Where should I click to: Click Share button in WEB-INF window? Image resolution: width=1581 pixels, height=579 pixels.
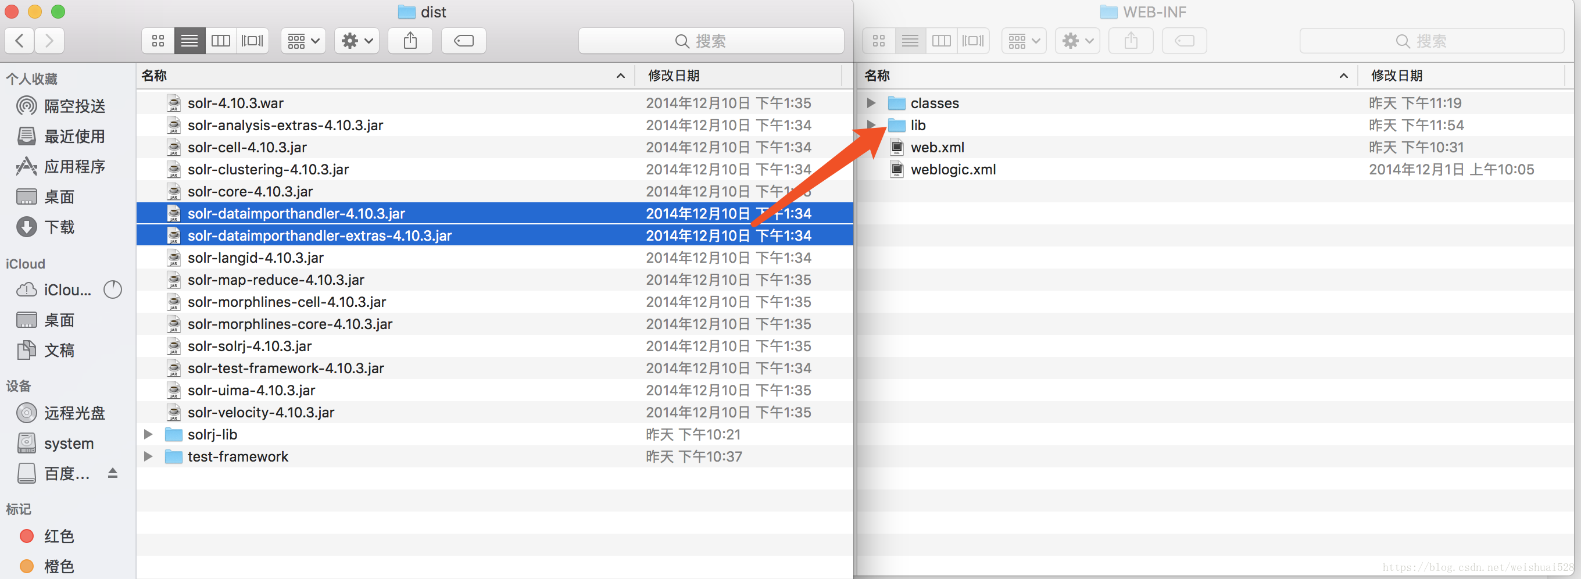pos(1131,41)
